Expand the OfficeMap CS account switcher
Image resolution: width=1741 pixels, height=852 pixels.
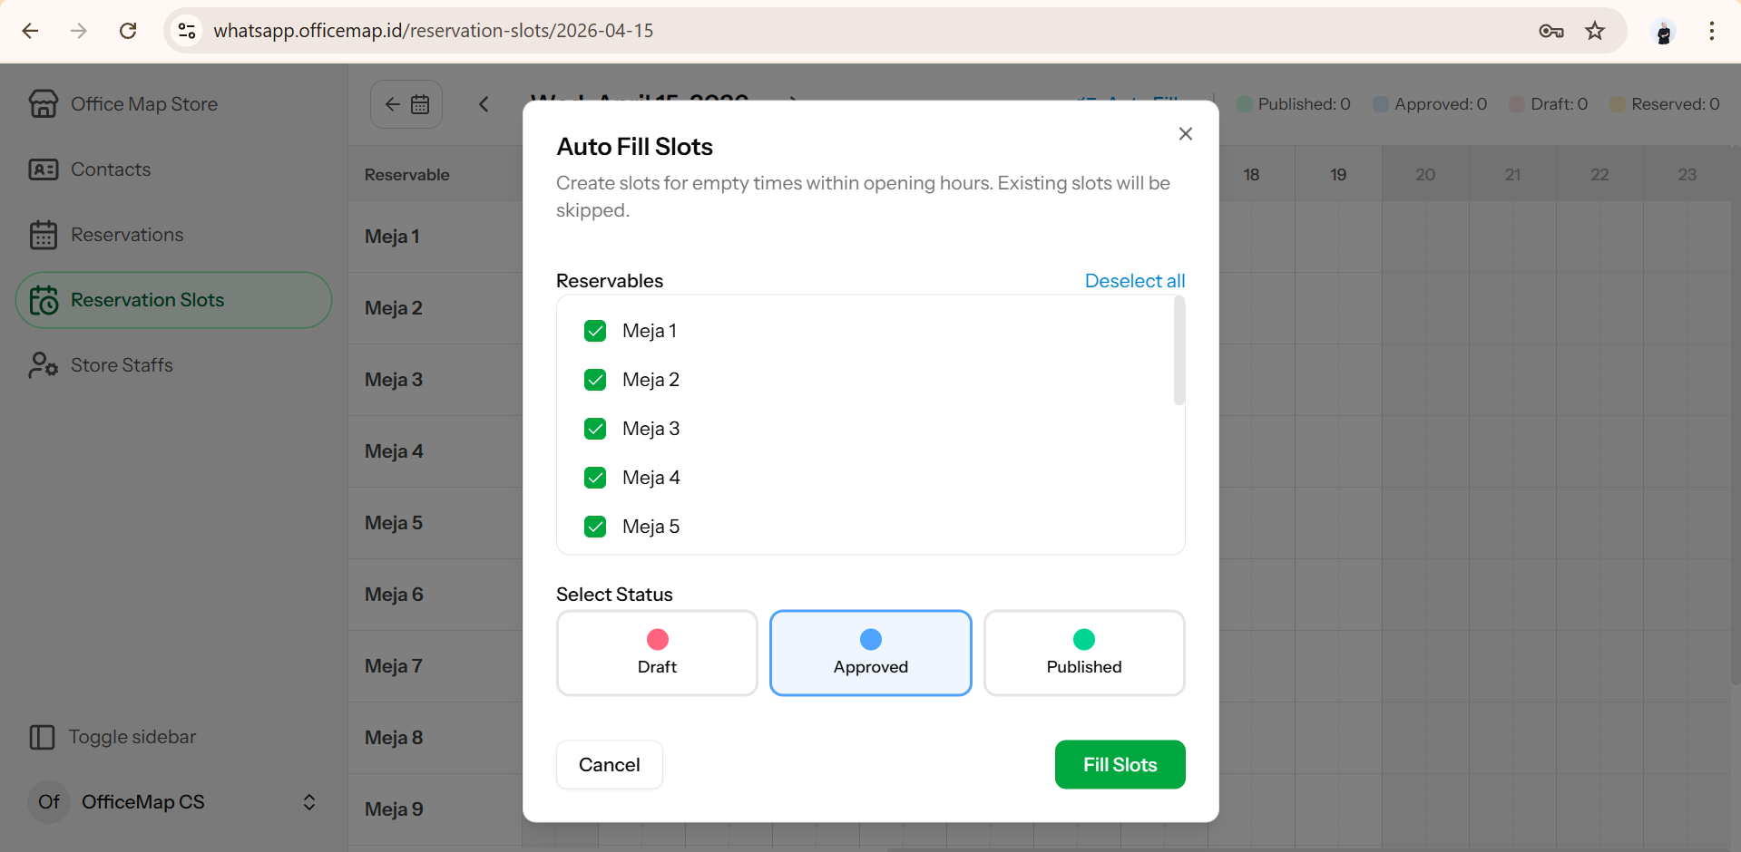coord(308,802)
